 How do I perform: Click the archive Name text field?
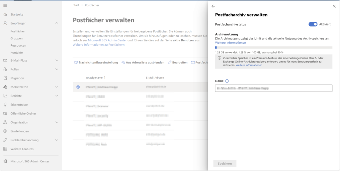tap(274, 88)
